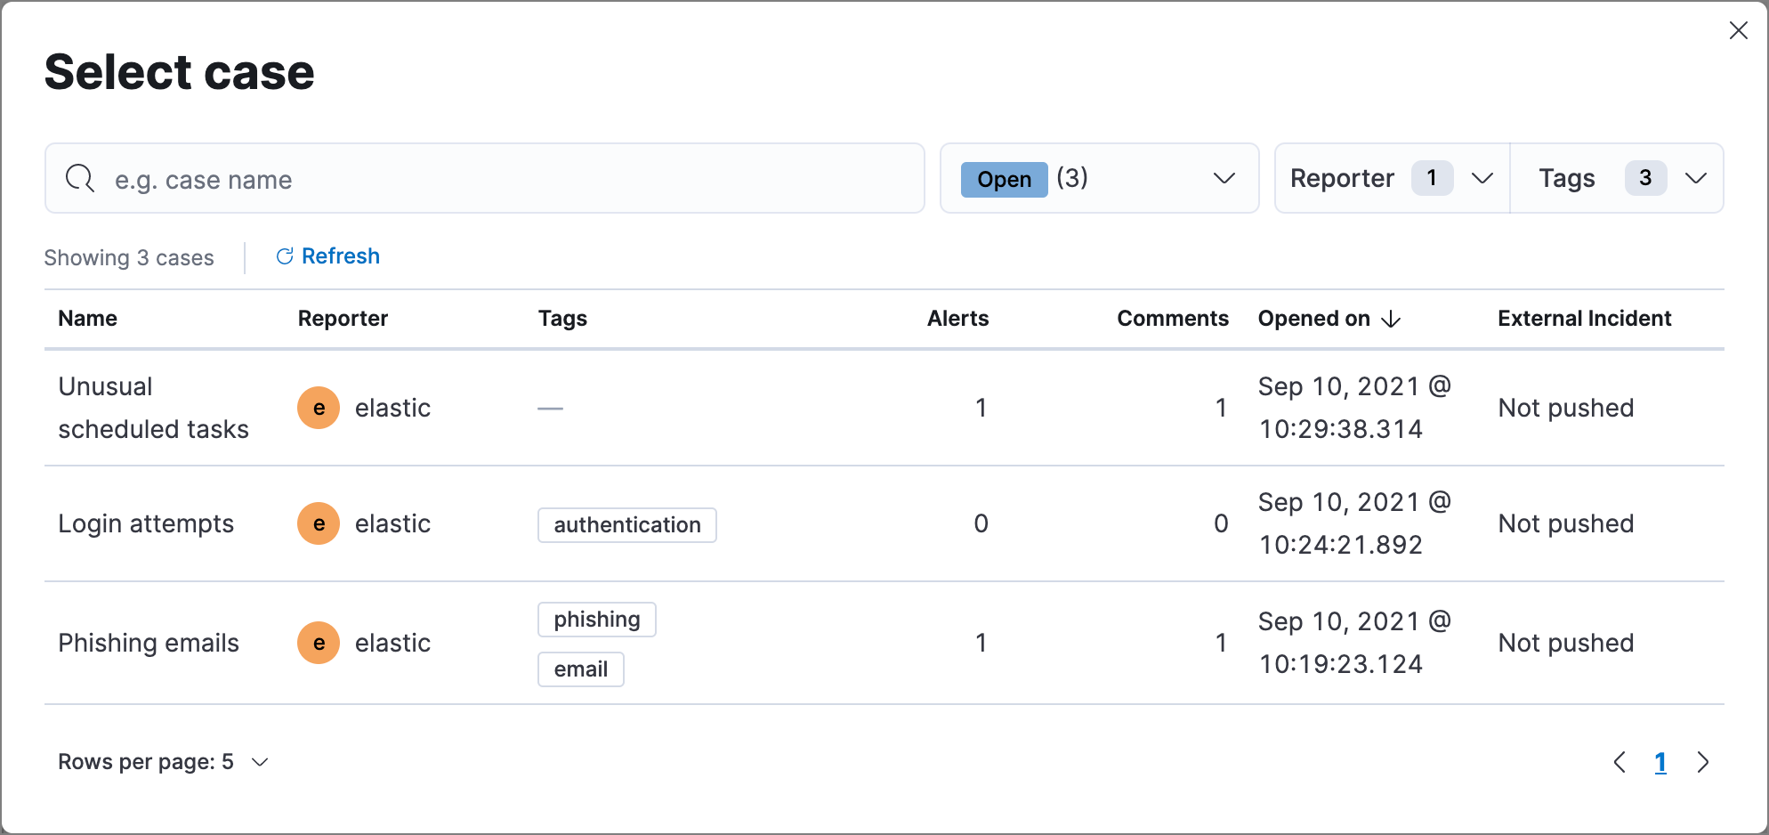Toggle the Open status filter
Image resolution: width=1769 pixels, height=835 pixels.
coord(1004,178)
